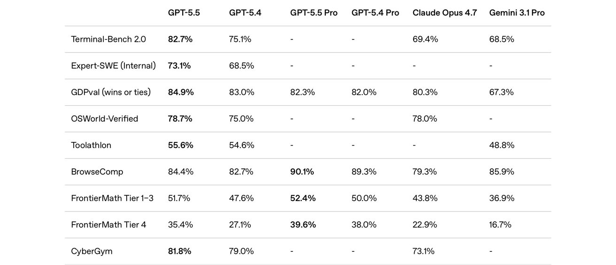
Task: Click Gemini 3.1 Pro's 48.8% Toolathlon score
Action: click(501, 145)
